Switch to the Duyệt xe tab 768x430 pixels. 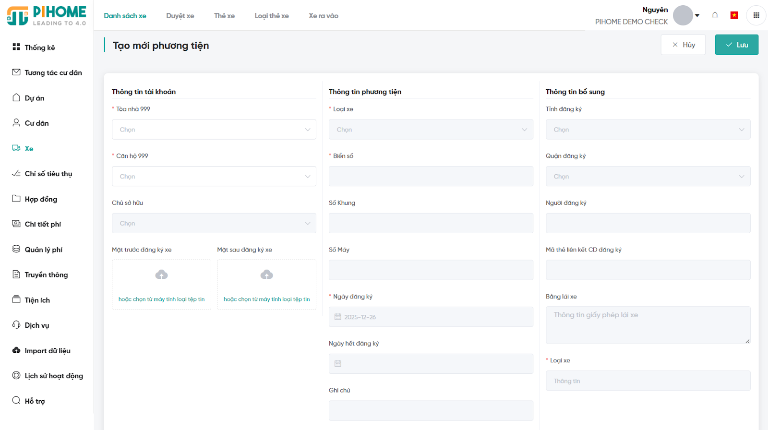[x=180, y=16]
